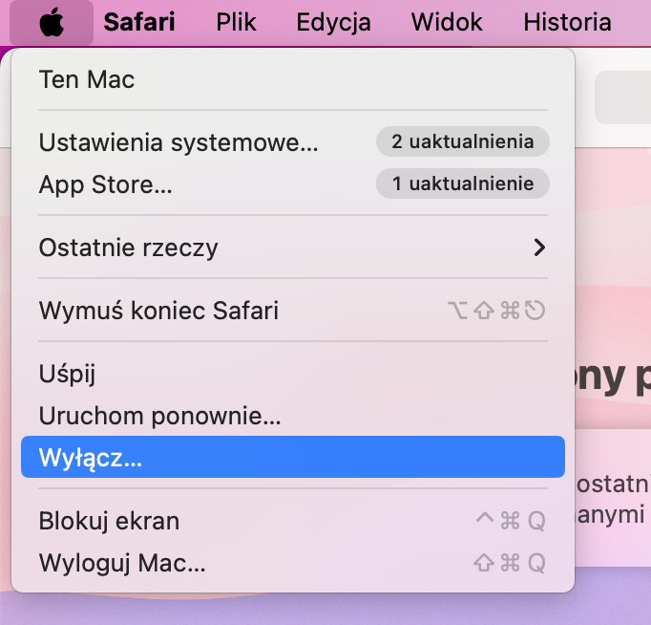Open the Ostatnie rzeczy submenu
651x625 pixels.
coord(293,248)
